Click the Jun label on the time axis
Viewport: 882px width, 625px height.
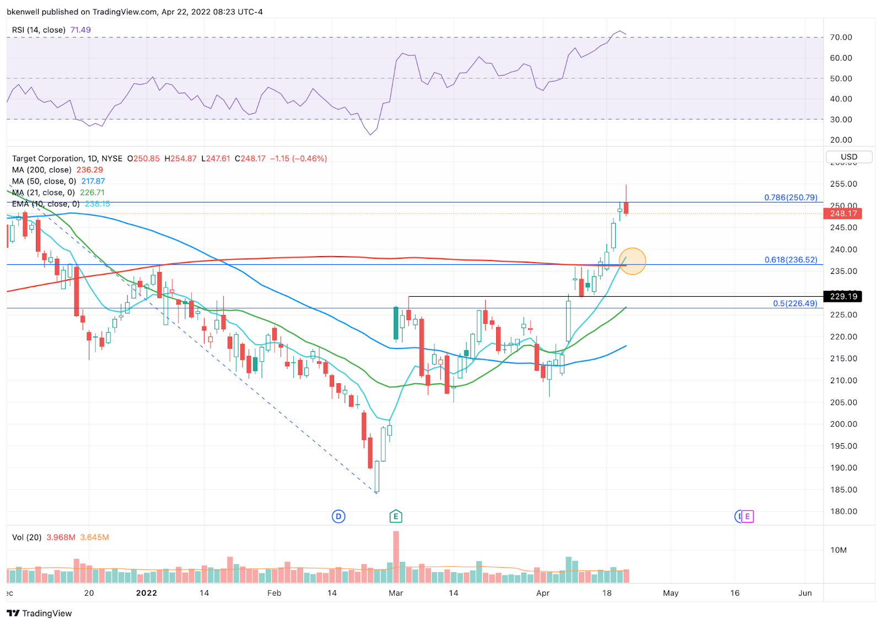(805, 593)
